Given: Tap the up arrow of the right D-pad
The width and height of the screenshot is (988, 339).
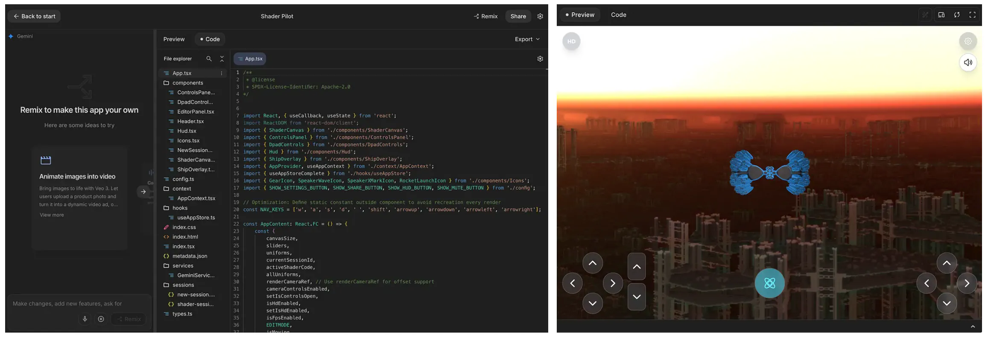Looking at the screenshot, I should click(x=947, y=263).
